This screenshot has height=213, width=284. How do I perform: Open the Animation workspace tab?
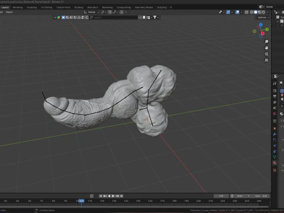tap(93, 8)
